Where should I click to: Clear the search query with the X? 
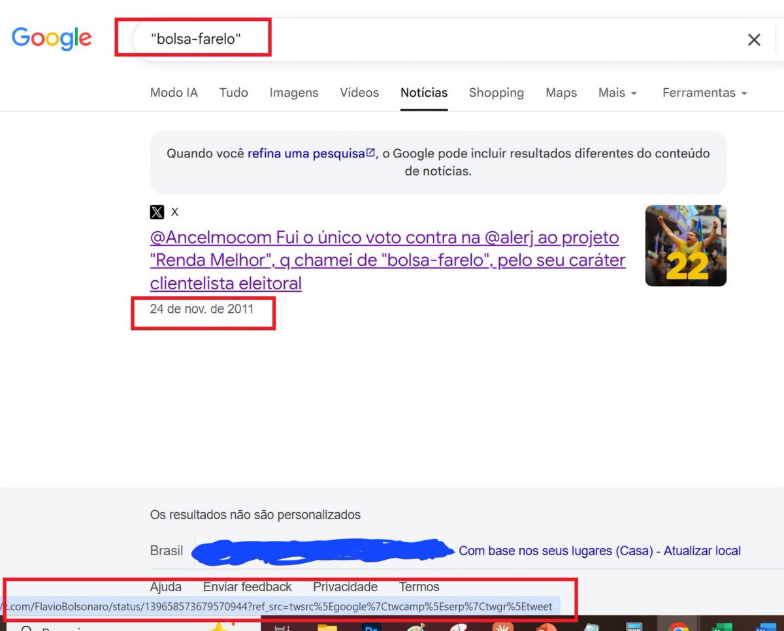pyautogui.click(x=754, y=40)
